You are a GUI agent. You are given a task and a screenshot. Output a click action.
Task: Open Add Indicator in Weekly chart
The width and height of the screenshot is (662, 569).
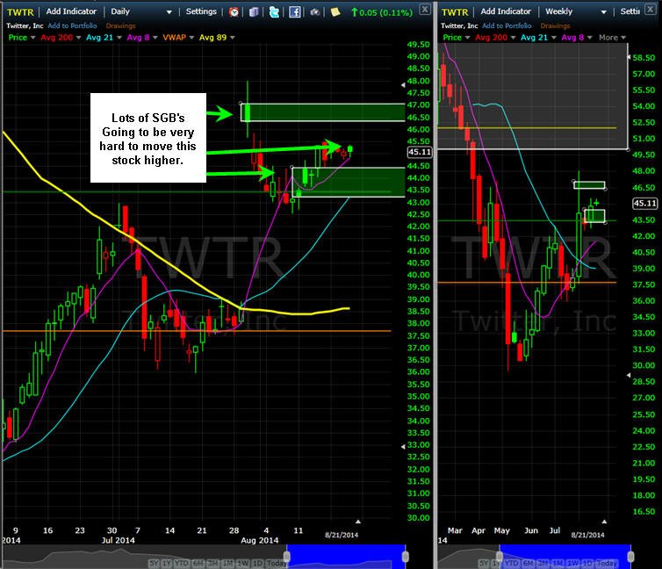point(506,11)
